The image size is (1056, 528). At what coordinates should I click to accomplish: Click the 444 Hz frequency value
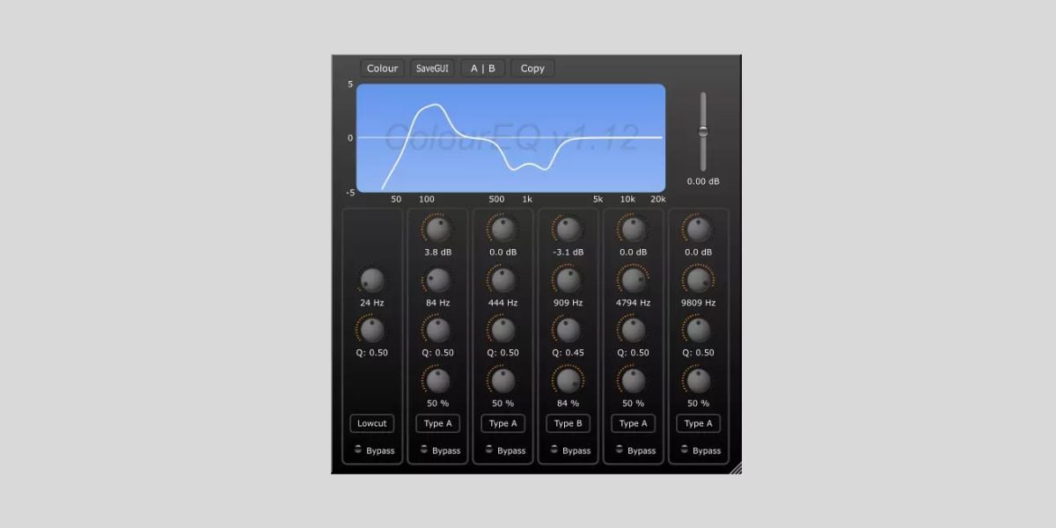502,303
